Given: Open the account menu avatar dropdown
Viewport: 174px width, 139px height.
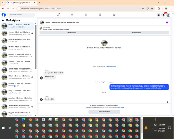Looking at the screenshot, I should (x=168, y=15).
